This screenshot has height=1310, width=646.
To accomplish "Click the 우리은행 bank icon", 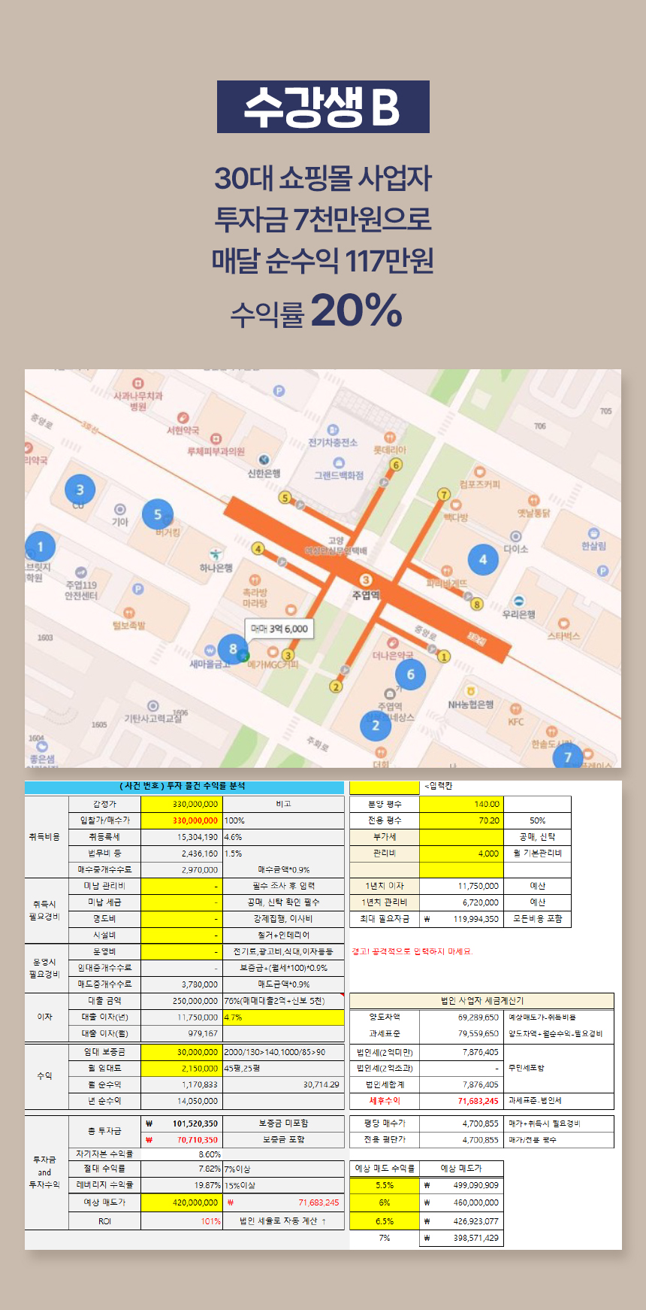I will (x=518, y=601).
